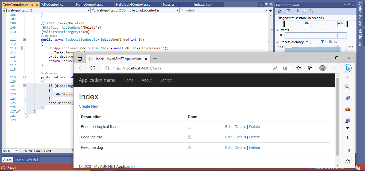Image resolution: width=365 pixels, height=171 pixels.
Task: Collapse the if block at line 121
Action: (x=25, y=86)
